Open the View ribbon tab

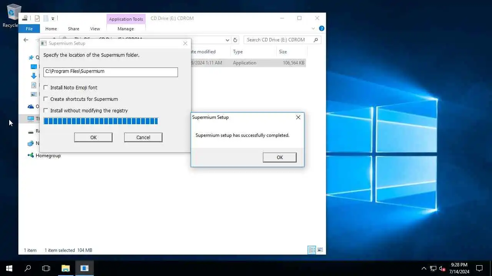coord(95,29)
